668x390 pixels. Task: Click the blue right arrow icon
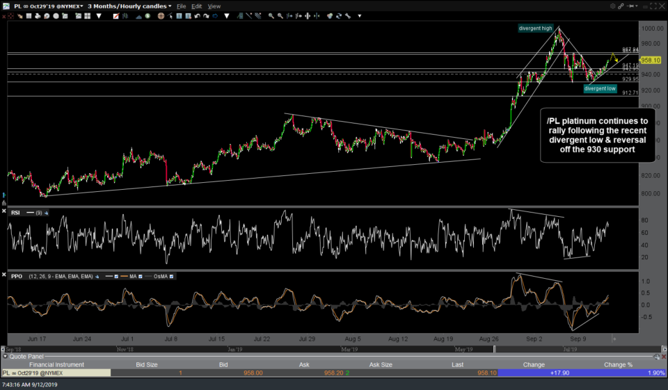[215, 16]
